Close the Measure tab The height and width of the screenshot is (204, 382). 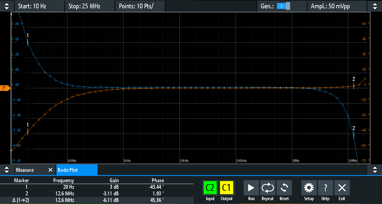(50, 170)
